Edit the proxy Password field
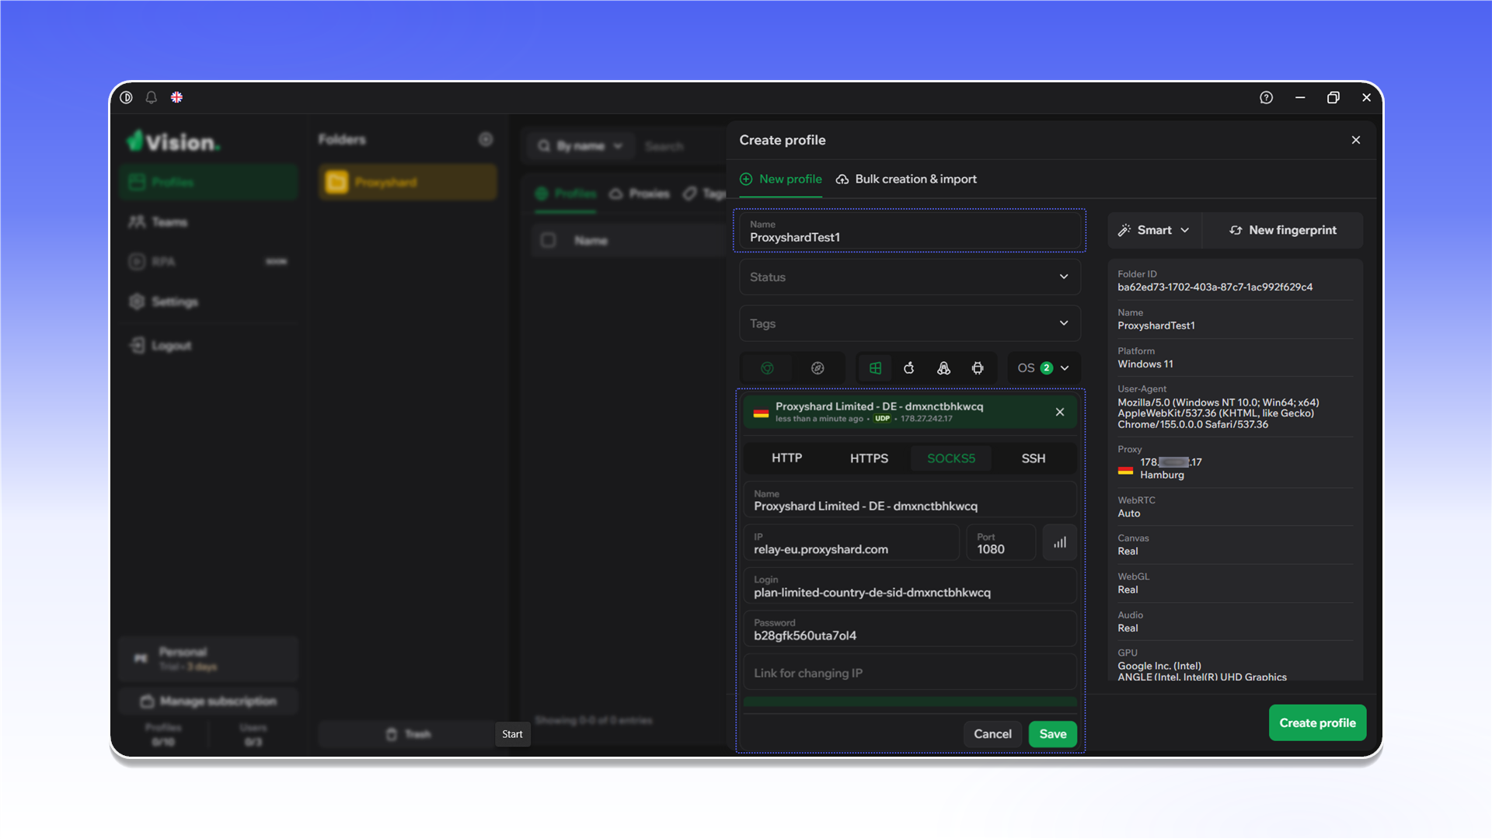1492x839 pixels. tap(910, 629)
